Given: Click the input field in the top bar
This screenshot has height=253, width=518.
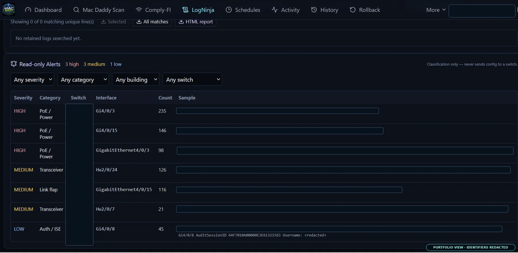Looking at the screenshot, I should coord(482,11).
